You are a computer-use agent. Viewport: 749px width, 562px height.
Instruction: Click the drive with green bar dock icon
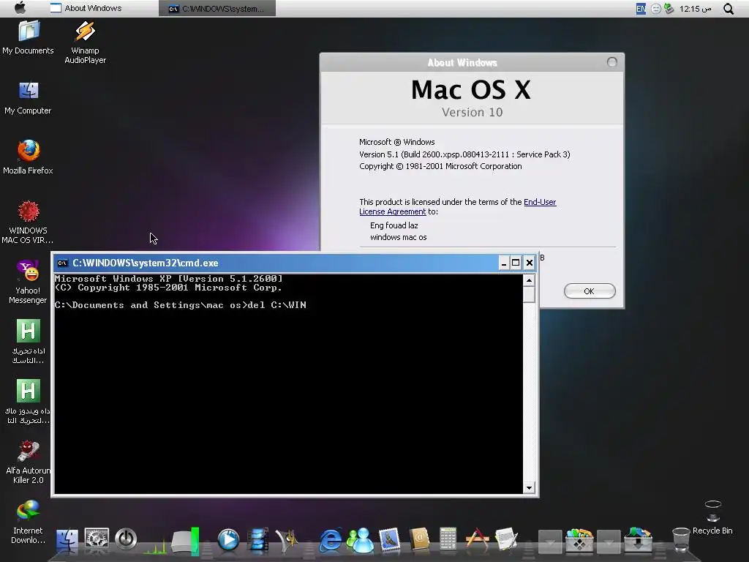click(x=185, y=541)
